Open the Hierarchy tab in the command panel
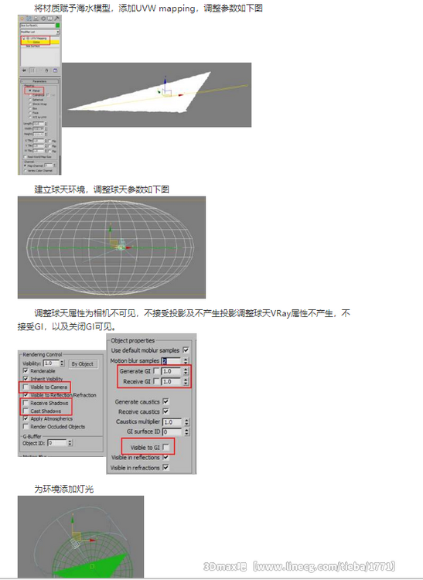This screenshot has height=580, width=423. [x=36, y=19]
